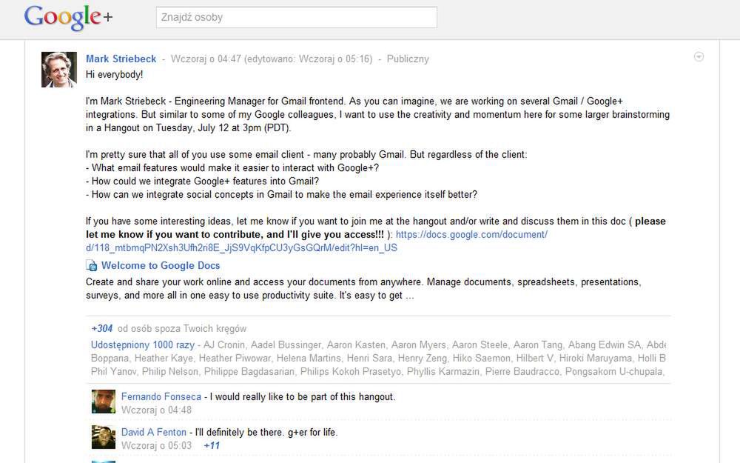This screenshot has width=740, height=463.
Task: Click the sharer name Hiroki Maruyama
Action: (x=596, y=358)
